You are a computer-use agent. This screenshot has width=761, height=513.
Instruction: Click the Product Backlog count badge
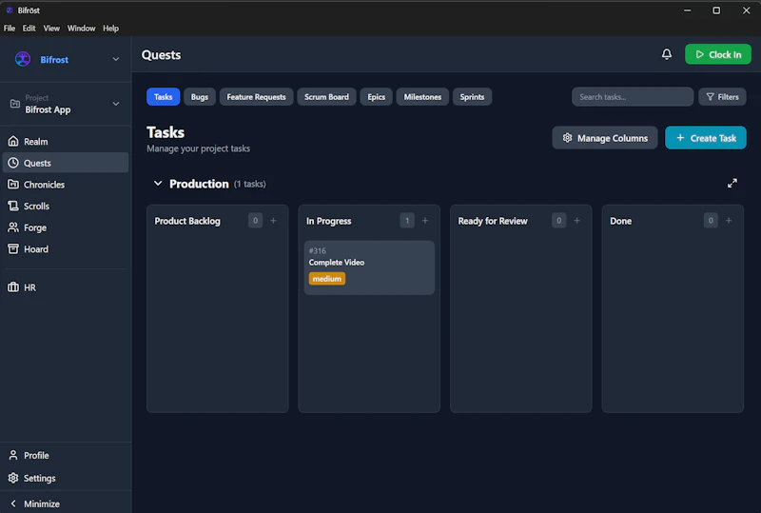tap(255, 221)
